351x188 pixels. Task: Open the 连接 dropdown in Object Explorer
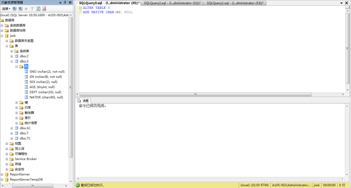(x=6, y=9)
